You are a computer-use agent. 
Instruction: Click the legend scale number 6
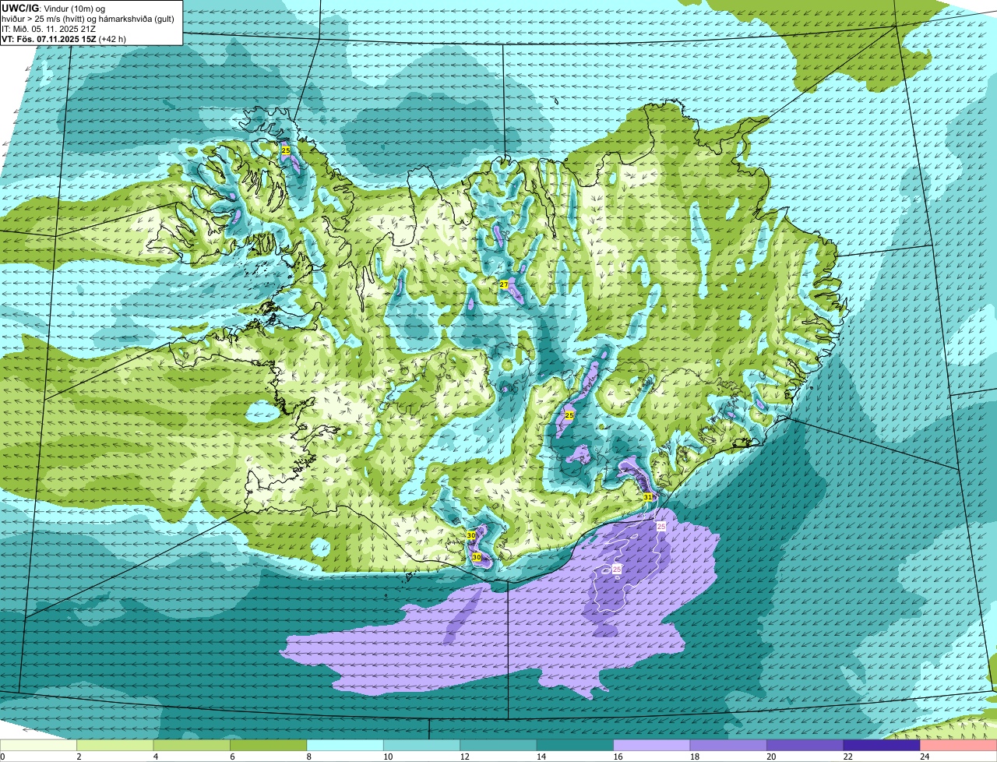point(231,757)
